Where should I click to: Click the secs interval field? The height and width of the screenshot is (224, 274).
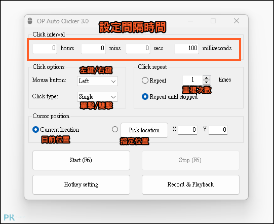(x=138, y=49)
